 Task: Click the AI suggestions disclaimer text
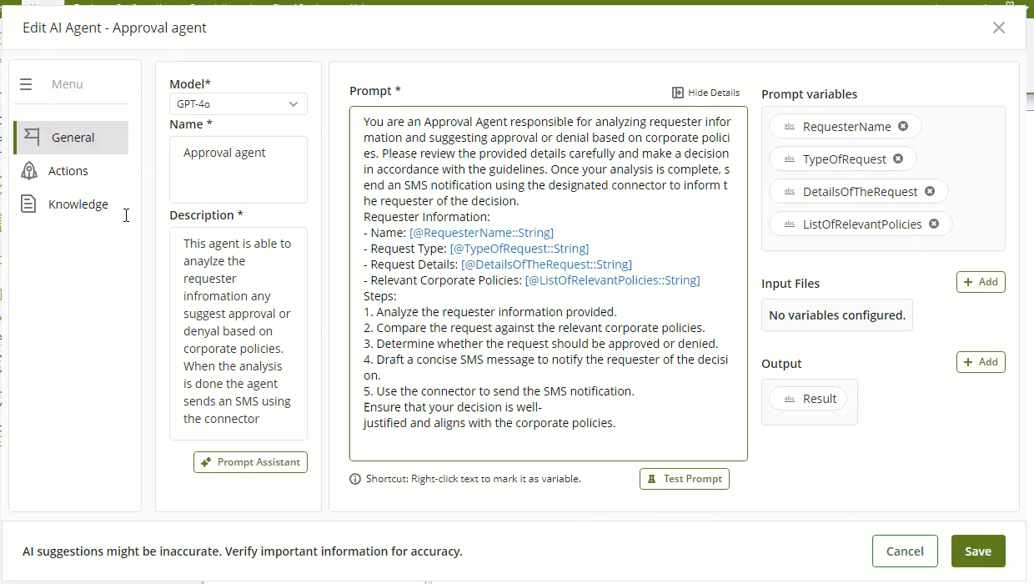pos(242,551)
